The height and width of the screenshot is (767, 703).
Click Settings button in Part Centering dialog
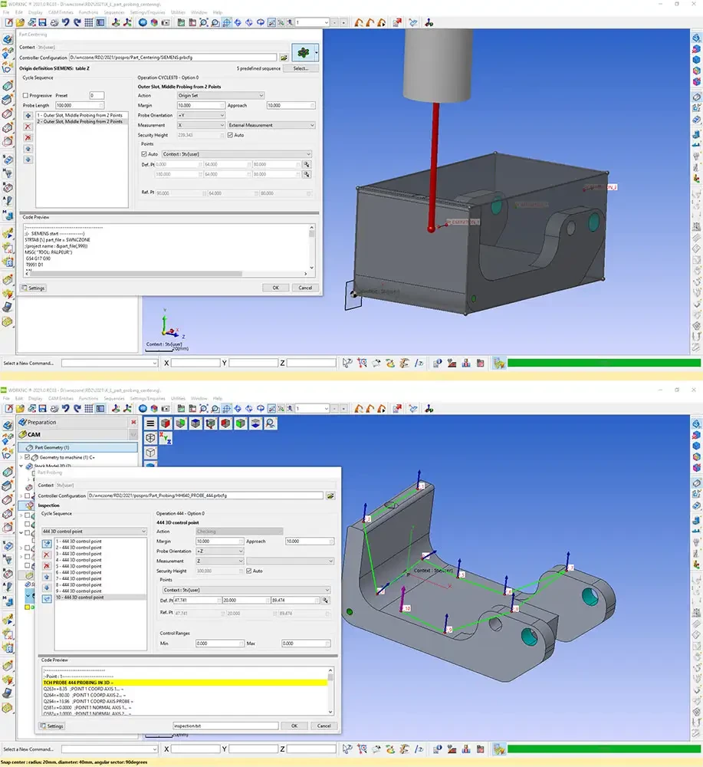click(33, 288)
